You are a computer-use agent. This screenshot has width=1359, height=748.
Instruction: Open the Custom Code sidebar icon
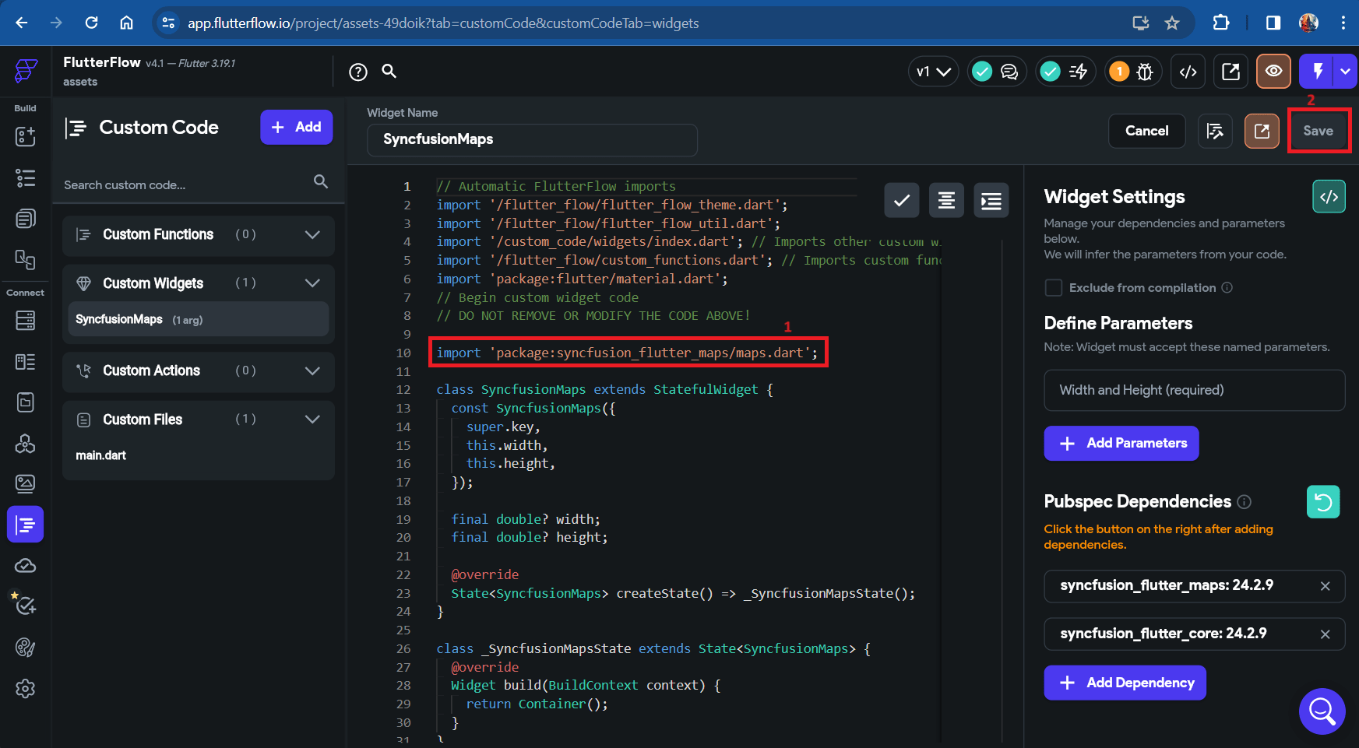tap(25, 525)
